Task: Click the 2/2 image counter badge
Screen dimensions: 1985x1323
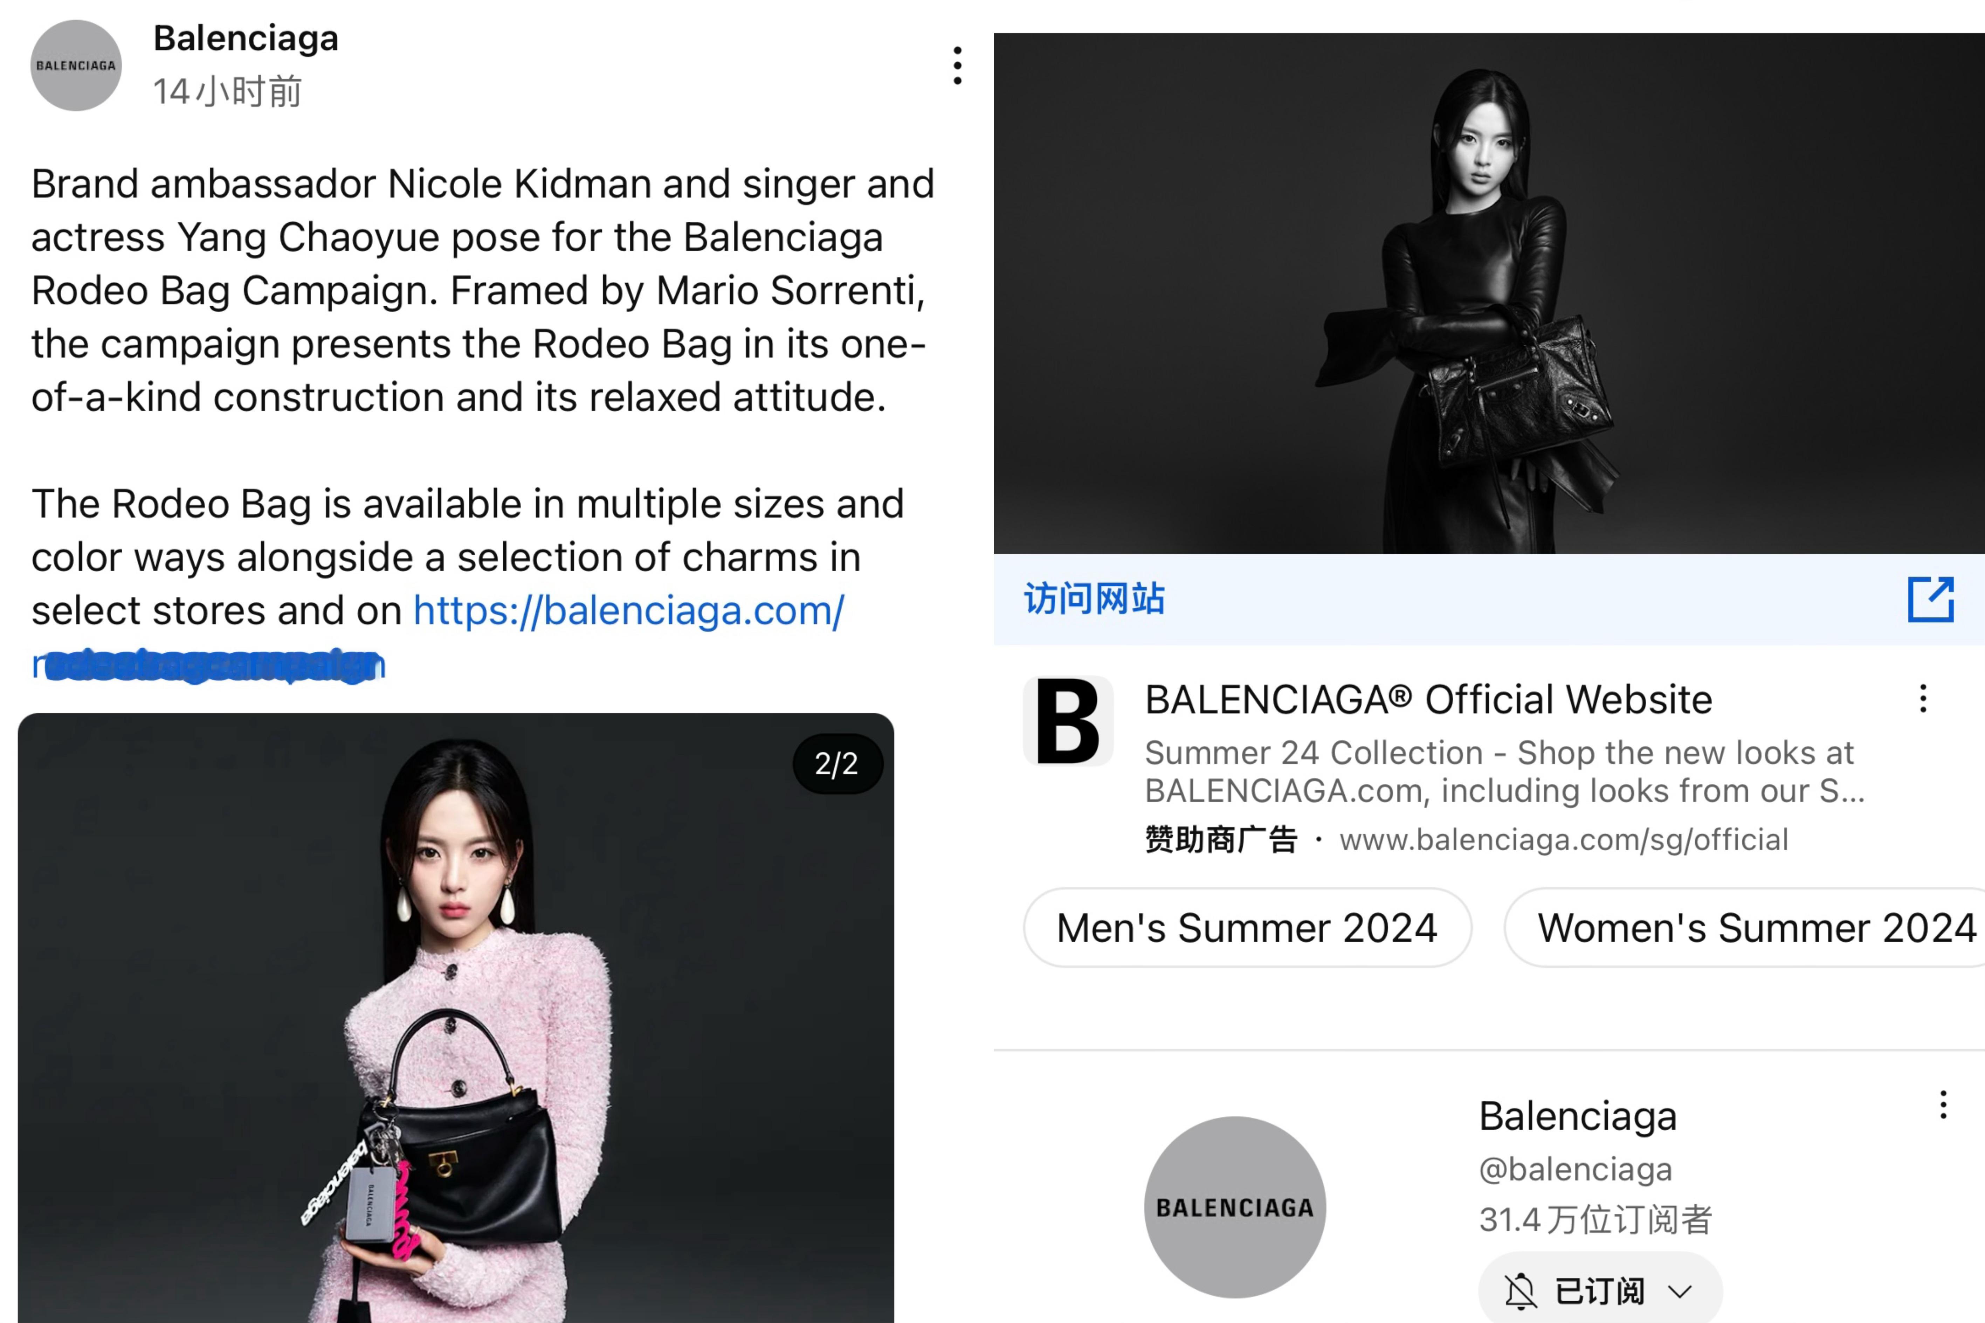Action: 837,764
